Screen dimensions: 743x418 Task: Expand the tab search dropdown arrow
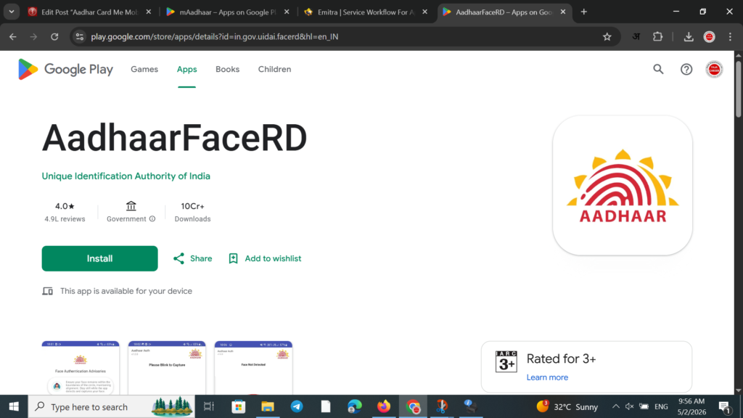coord(12,12)
